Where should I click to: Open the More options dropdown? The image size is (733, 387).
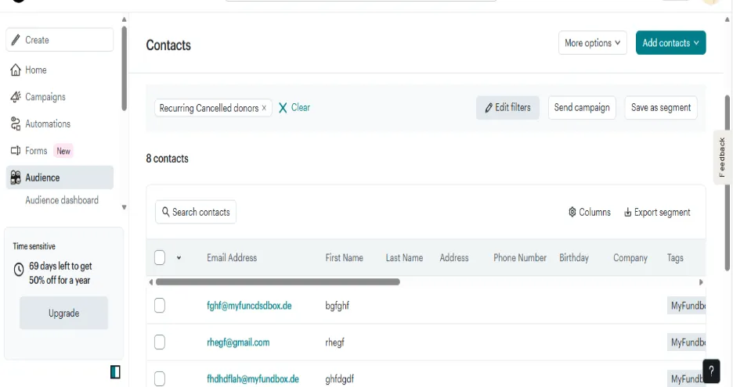pos(592,43)
